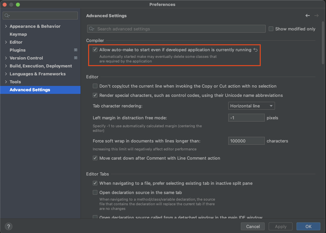The width and height of the screenshot is (326, 233).
Task: Click the forward navigation arrow
Action: click(316, 16)
